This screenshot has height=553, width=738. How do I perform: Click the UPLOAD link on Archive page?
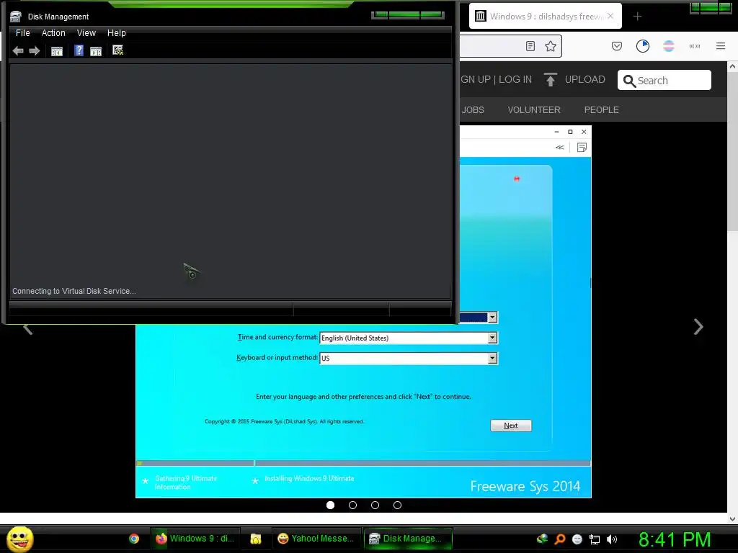[584, 79]
